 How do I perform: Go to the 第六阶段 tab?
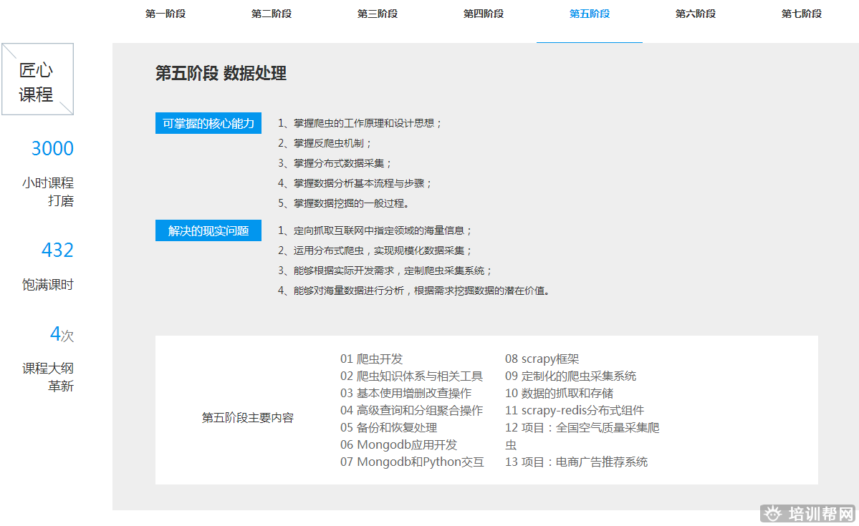[695, 14]
